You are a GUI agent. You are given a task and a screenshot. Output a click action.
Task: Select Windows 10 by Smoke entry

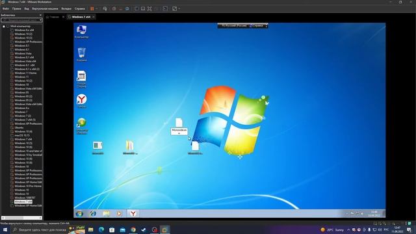pyautogui.click(x=28, y=155)
